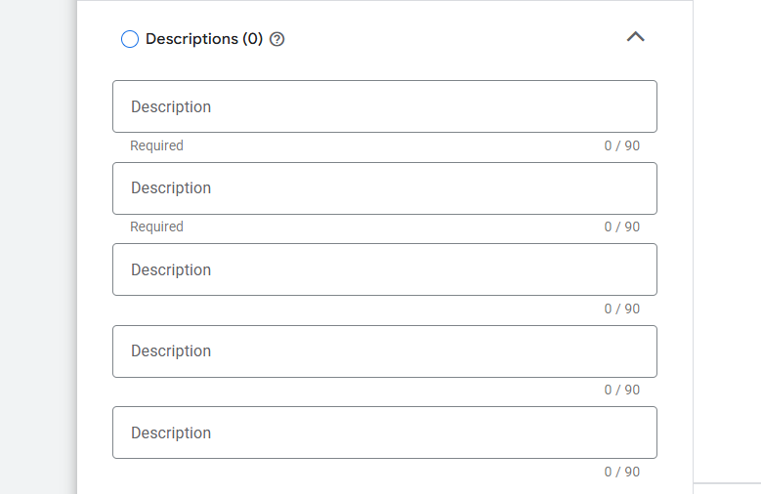761x494 pixels.
Task: Click the blue circle status icon
Action: (130, 40)
